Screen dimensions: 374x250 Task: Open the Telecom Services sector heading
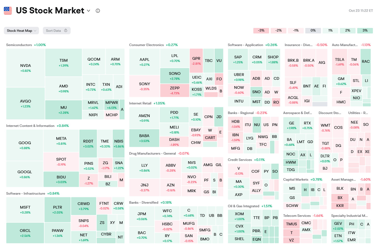pyautogui.click(x=297, y=216)
